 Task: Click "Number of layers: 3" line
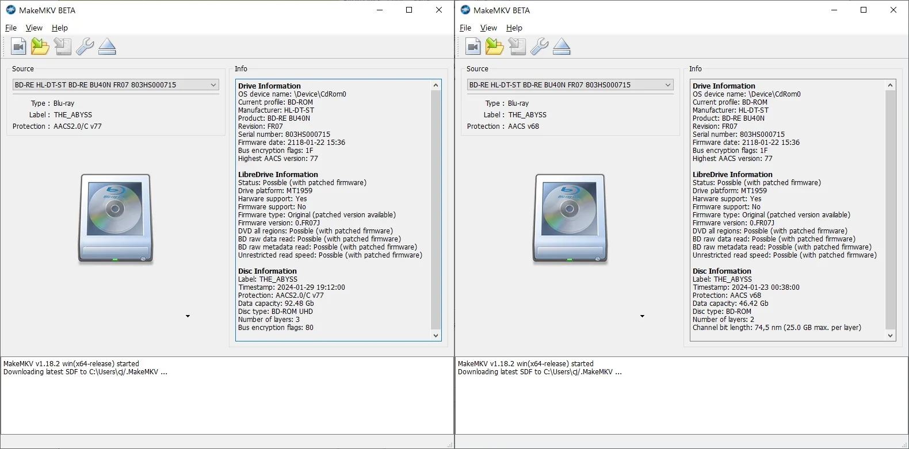click(269, 320)
